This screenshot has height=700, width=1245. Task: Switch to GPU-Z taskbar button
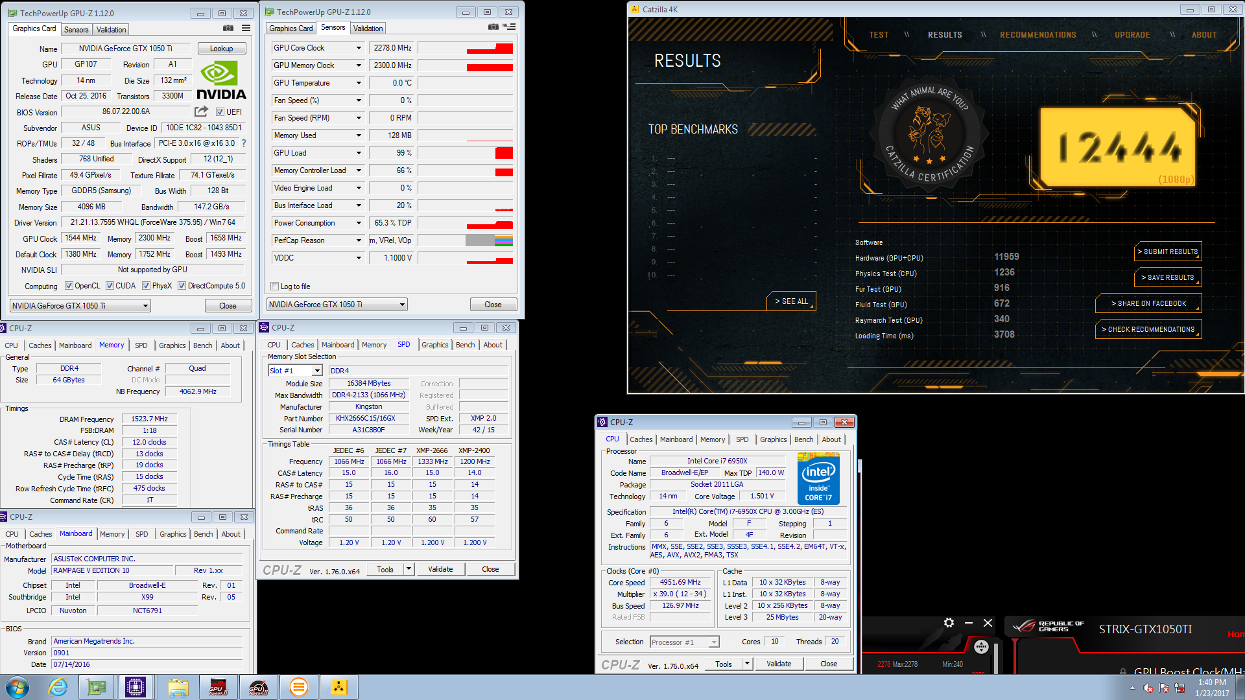pyautogui.click(x=97, y=687)
